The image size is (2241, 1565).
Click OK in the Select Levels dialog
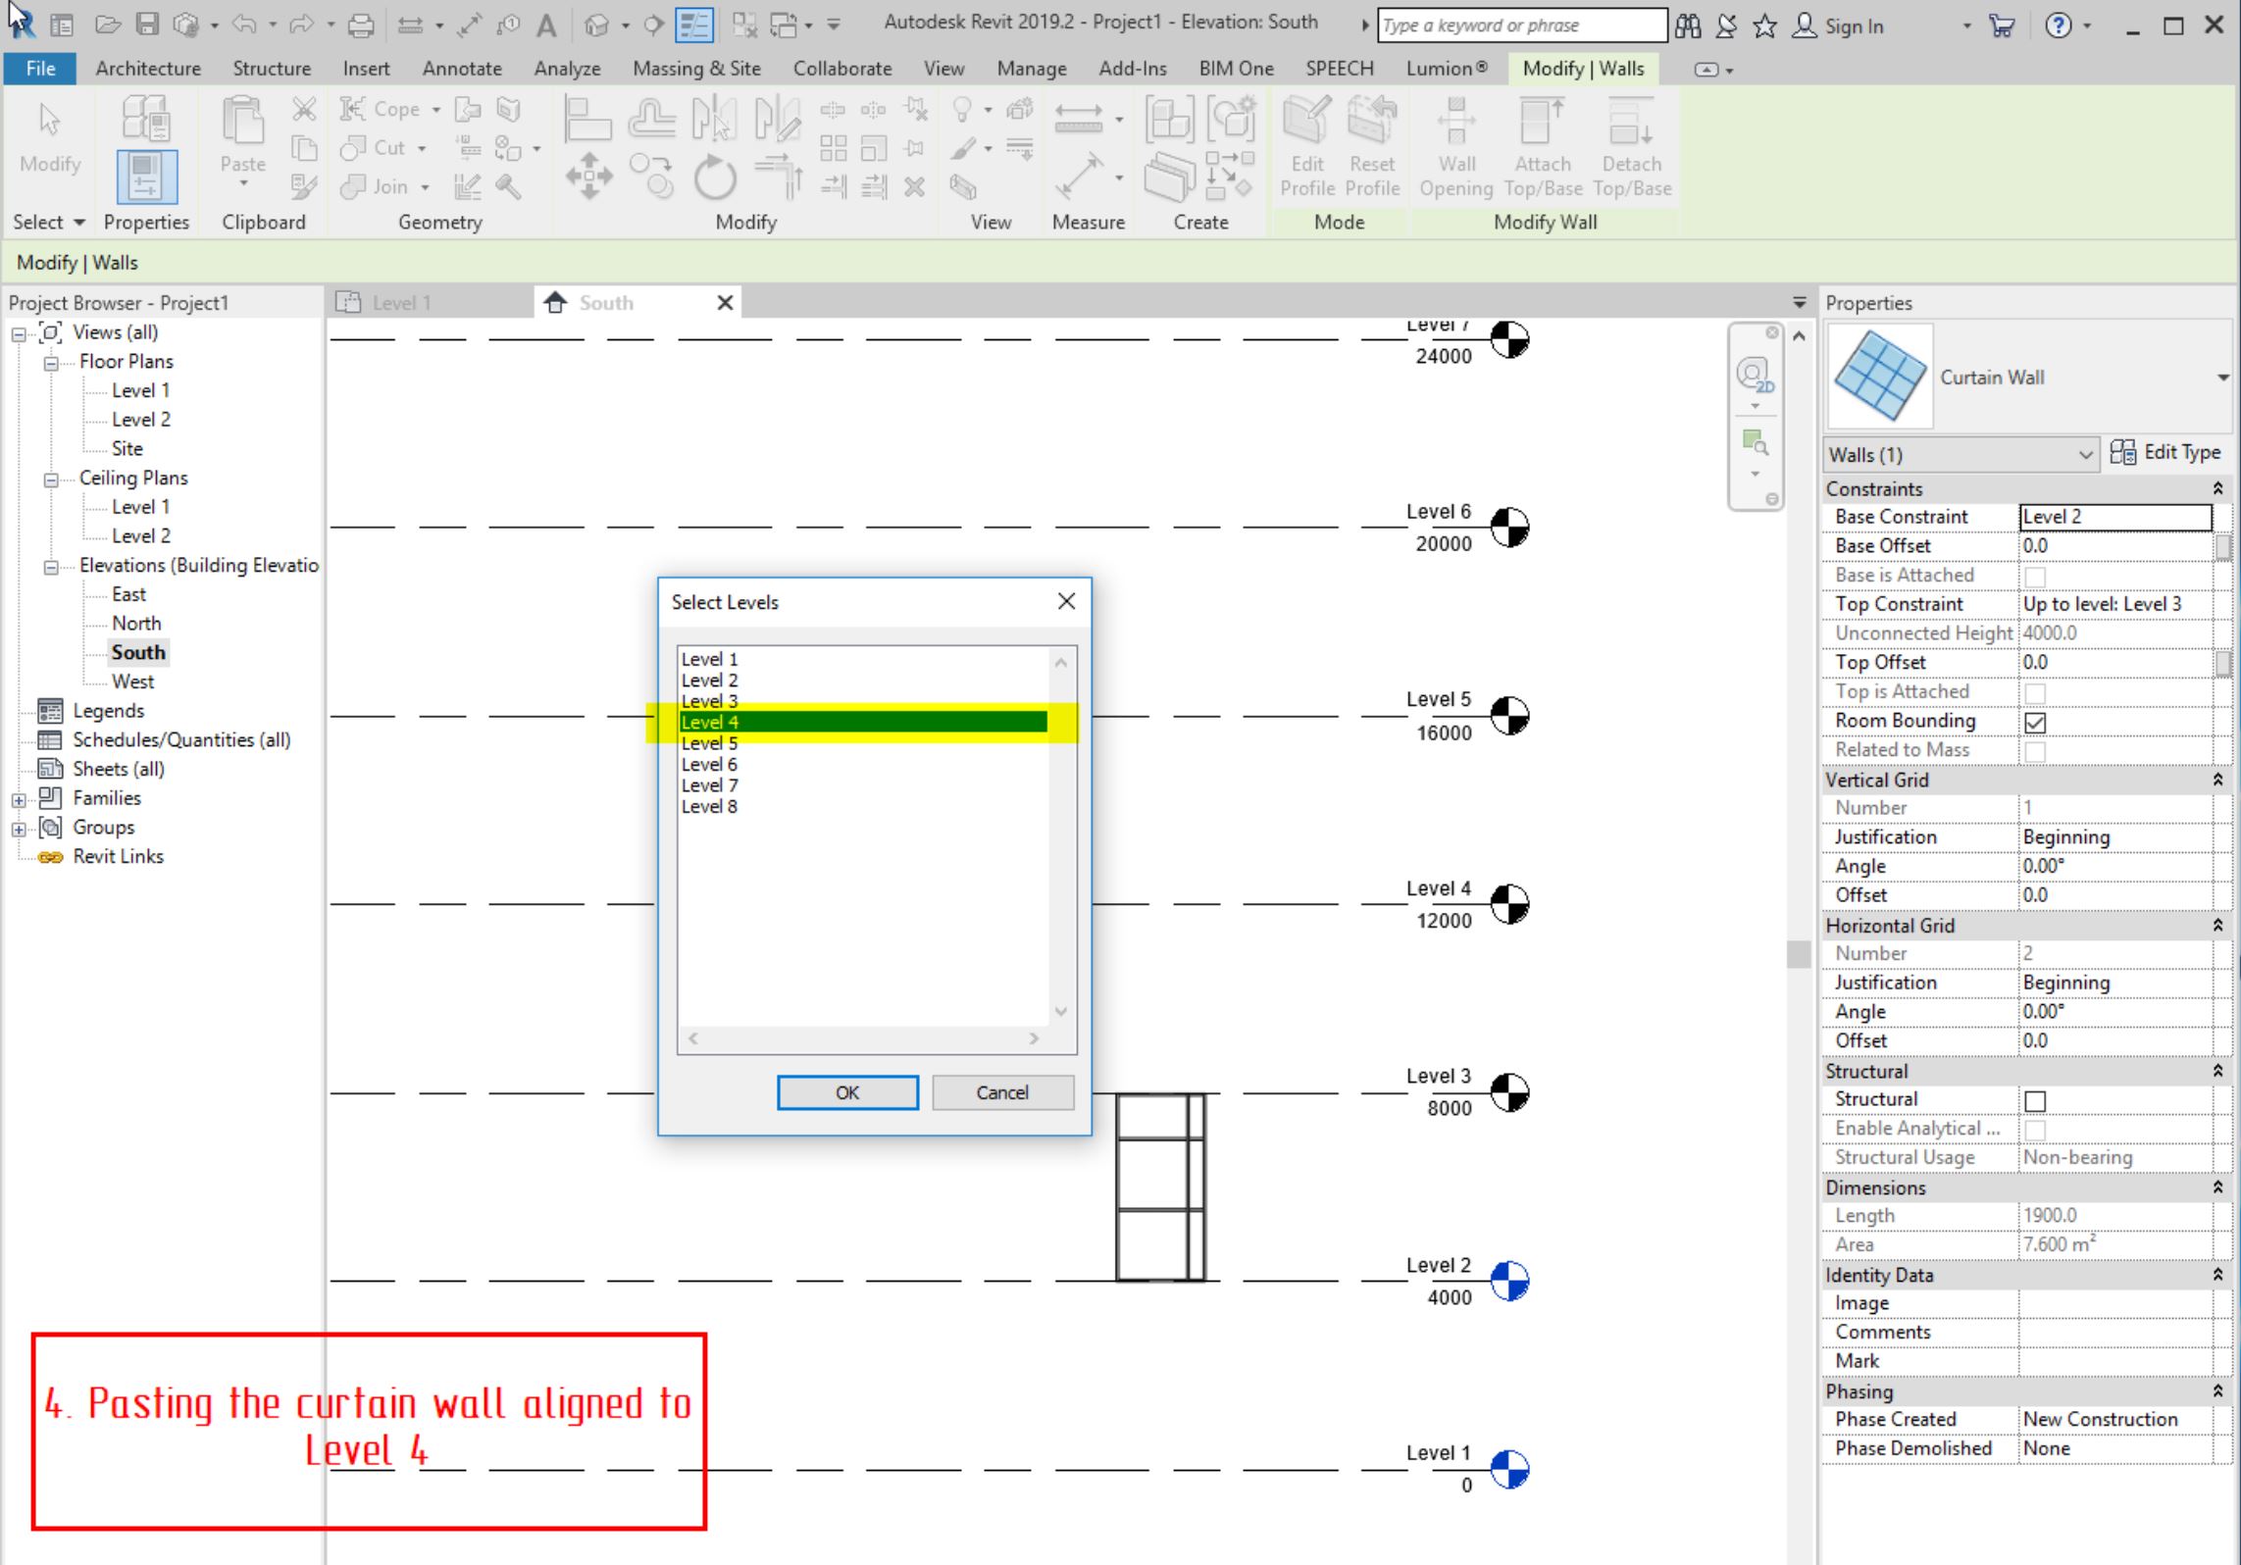pos(846,1091)
